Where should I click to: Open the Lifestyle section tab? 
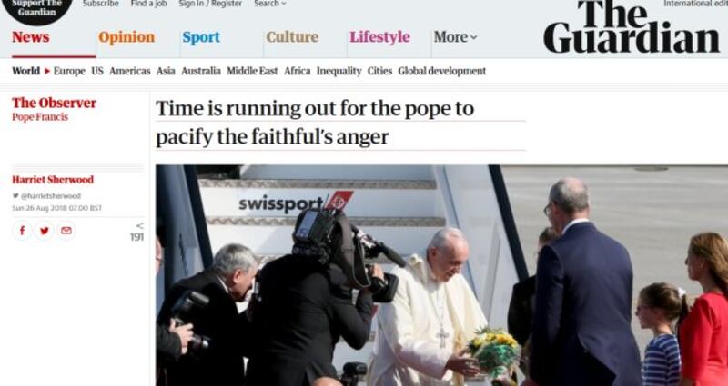[379, 37]
